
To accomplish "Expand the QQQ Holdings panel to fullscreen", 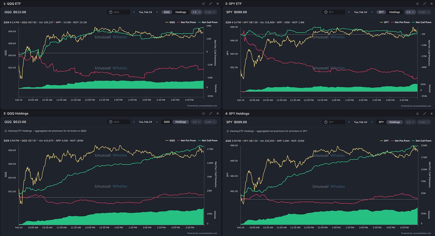I will click(211, 114).
